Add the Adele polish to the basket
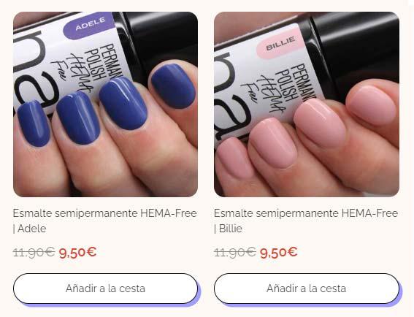 coord(105,289)
